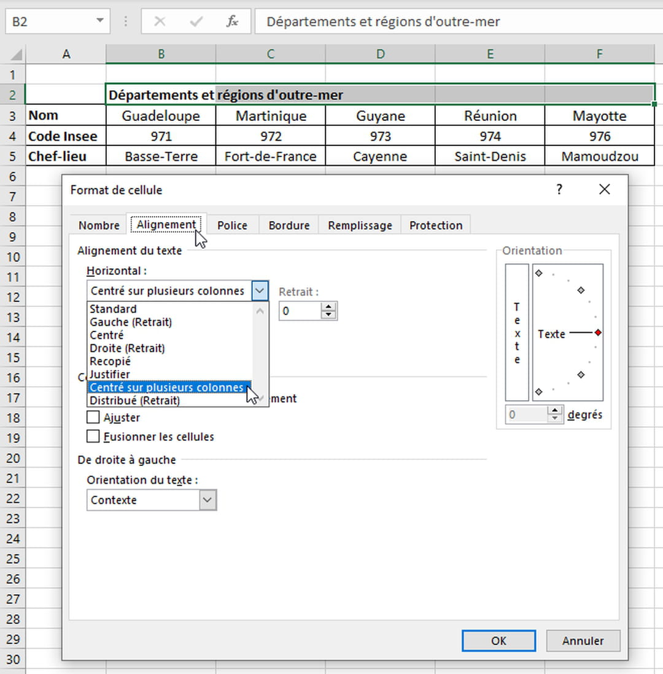Switch to the Police tab
The width and height of the screenshot is (663, 674).
point(232,225)
